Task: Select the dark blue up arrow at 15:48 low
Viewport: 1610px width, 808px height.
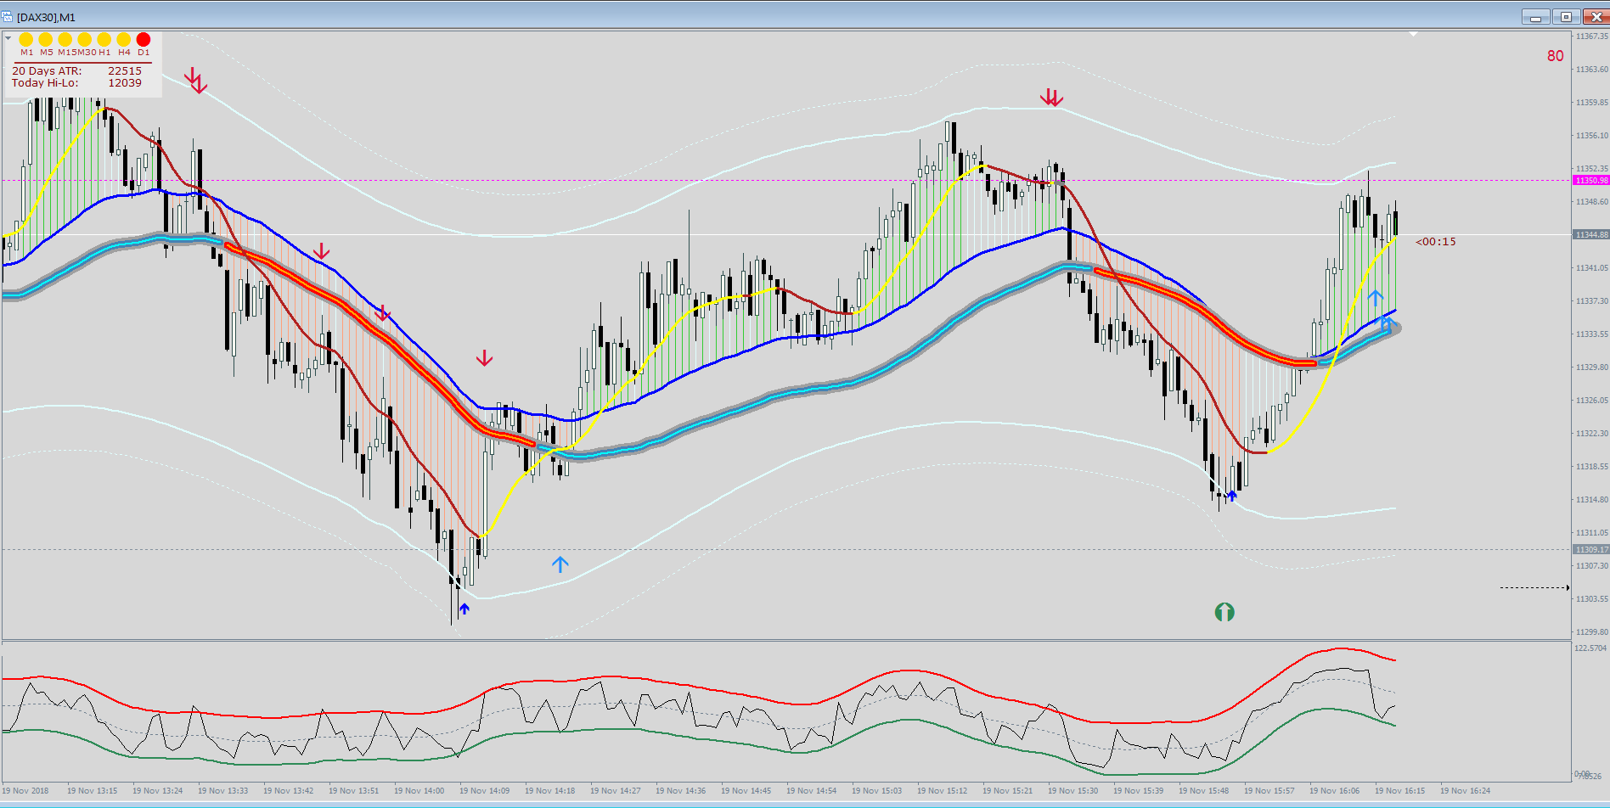Action: click(x=1232, y=496)
